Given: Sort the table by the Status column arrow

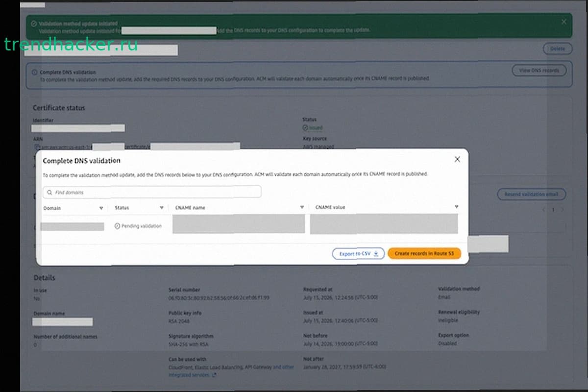Looking at the screenshot, I should tap(161, 208).
